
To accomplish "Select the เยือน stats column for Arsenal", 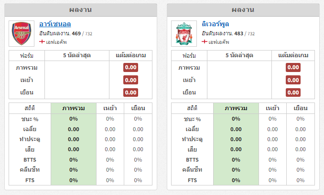I will pos(138,108).
